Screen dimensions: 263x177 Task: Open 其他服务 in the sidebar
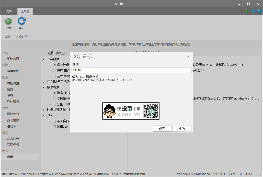13,102
